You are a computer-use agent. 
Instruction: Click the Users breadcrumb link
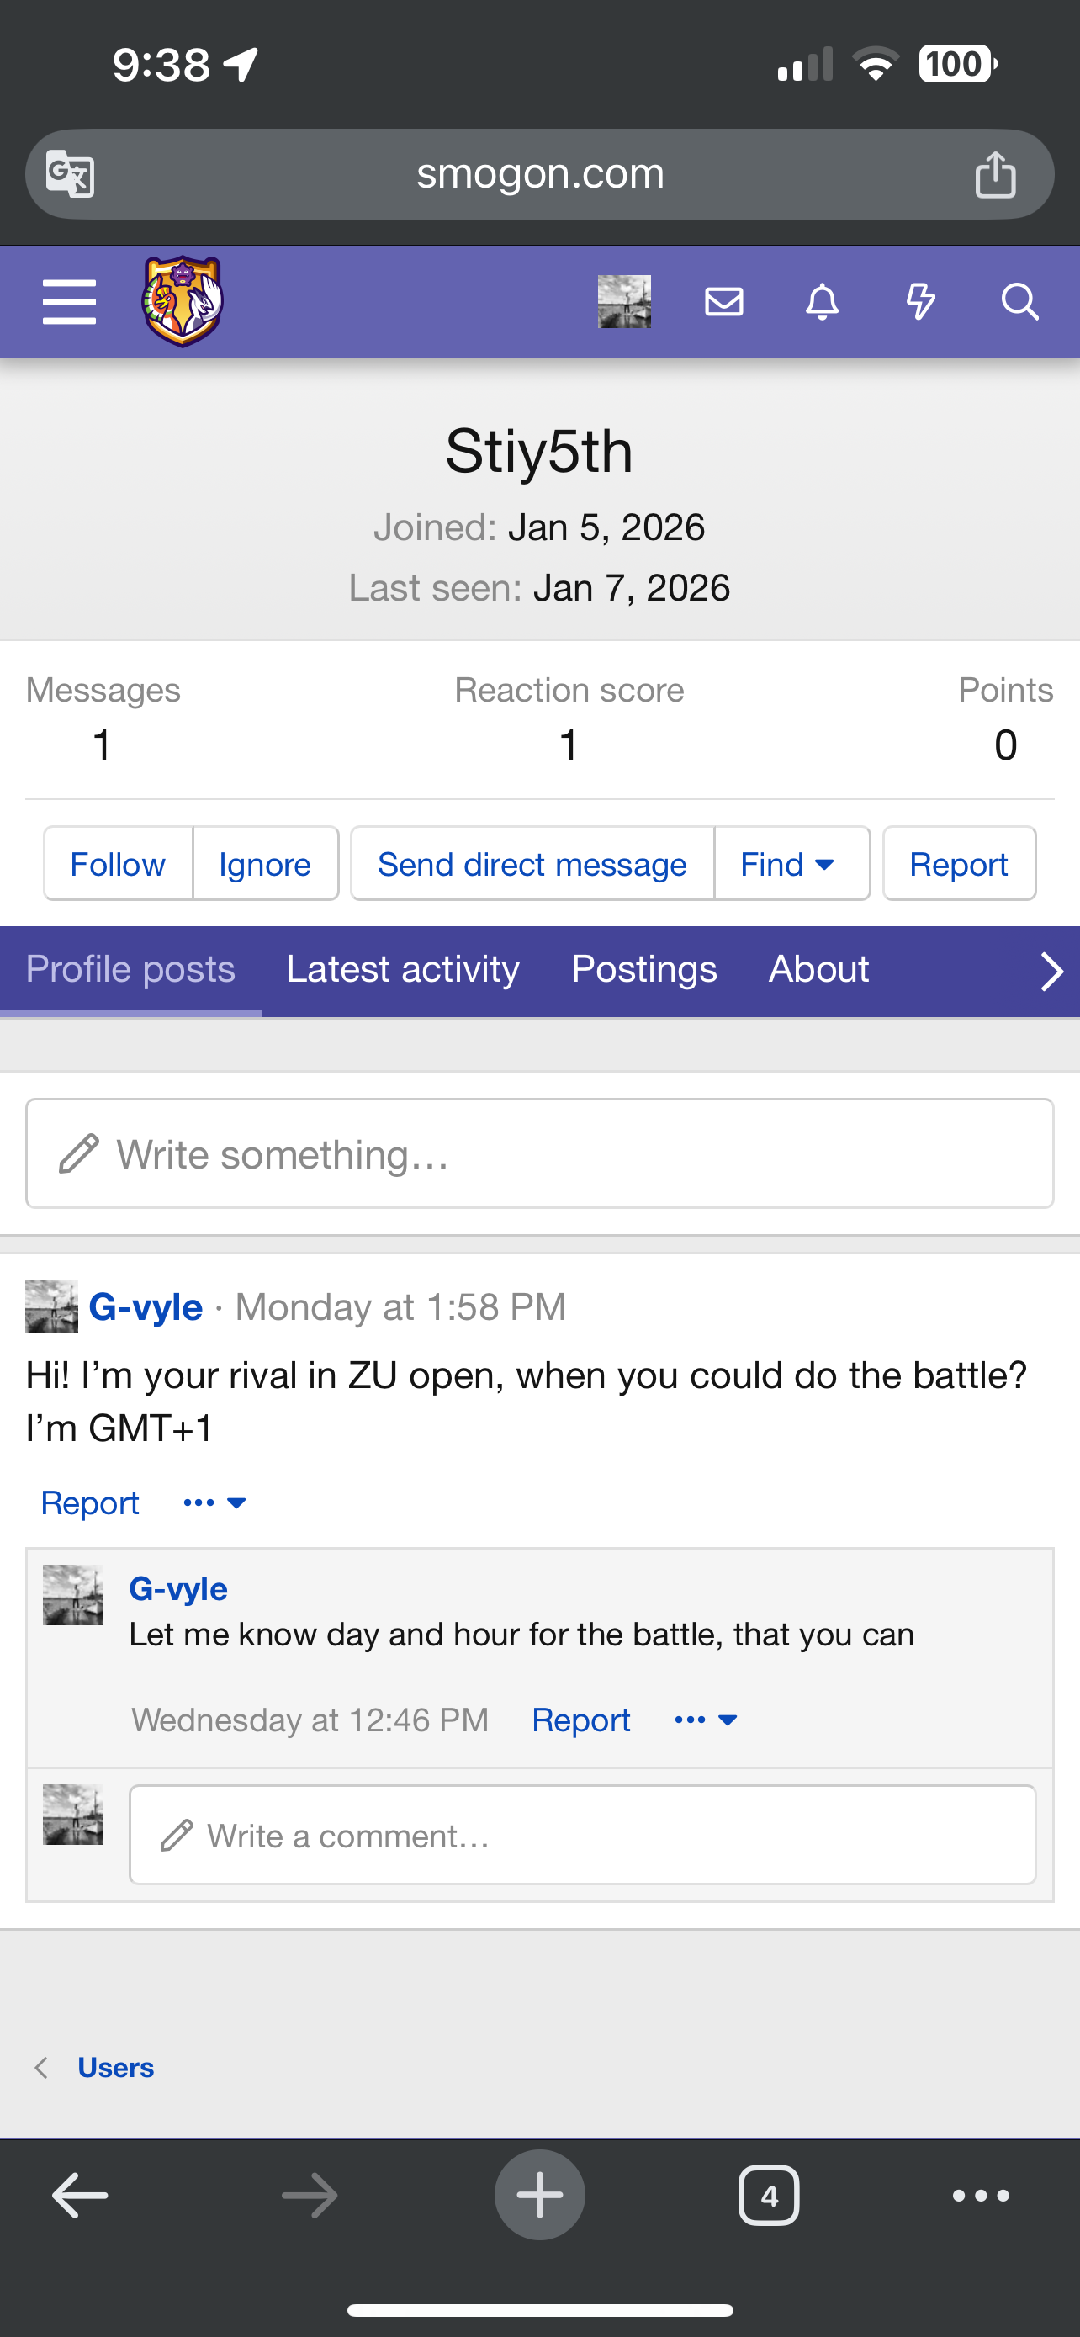click(115, 2068)
